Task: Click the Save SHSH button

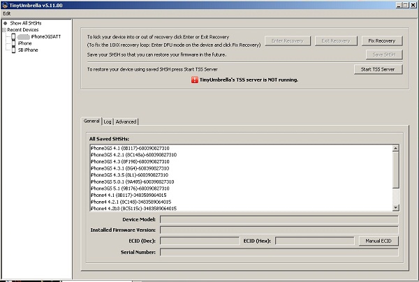Action: click(383, 54)
